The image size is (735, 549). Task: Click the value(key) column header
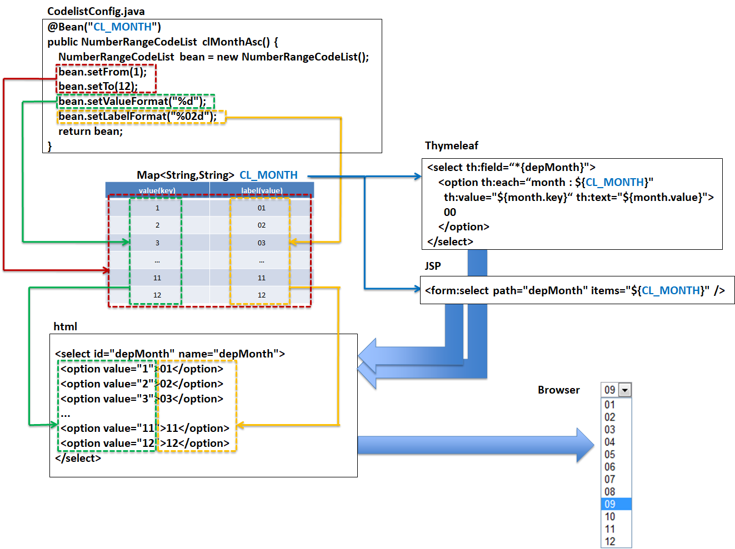point(157,190)
